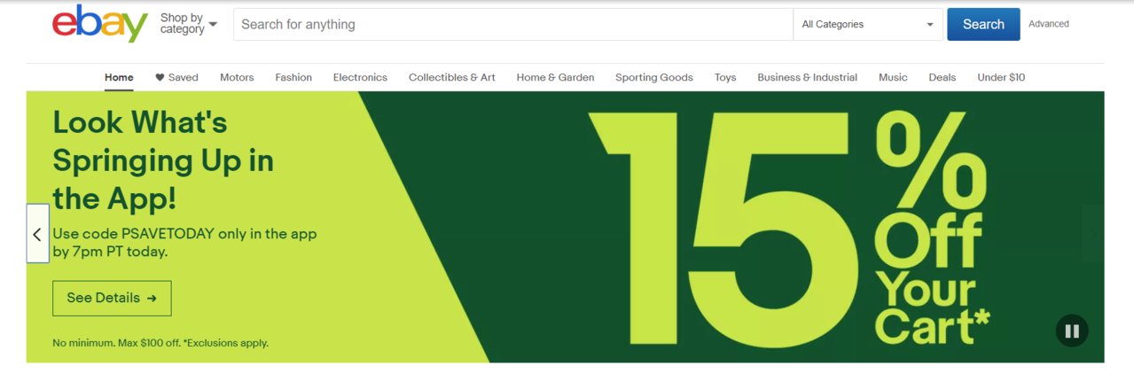Click 'Look What's Springing Up' headline

point(163,160)
